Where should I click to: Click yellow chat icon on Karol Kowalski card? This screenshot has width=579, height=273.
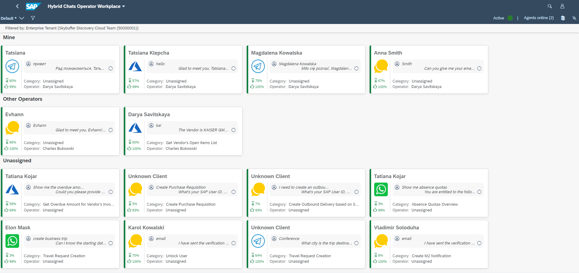(135, 241)
